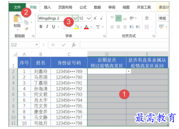Toggle Italic formatting

point(47,26)
